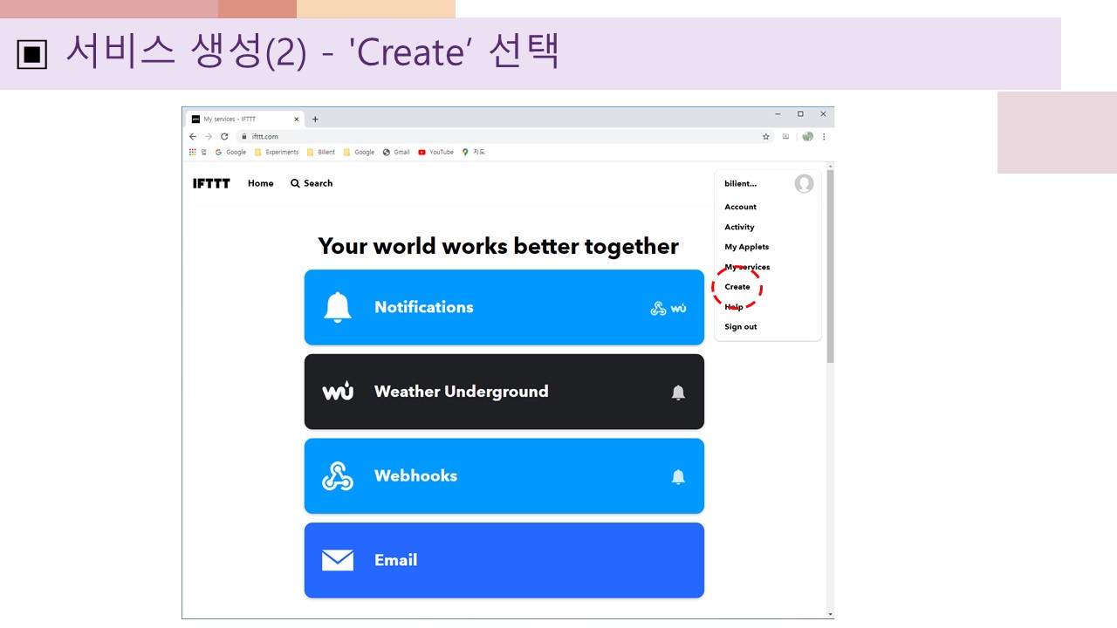Open the Email service card
1117x628 pixels.
504,560
